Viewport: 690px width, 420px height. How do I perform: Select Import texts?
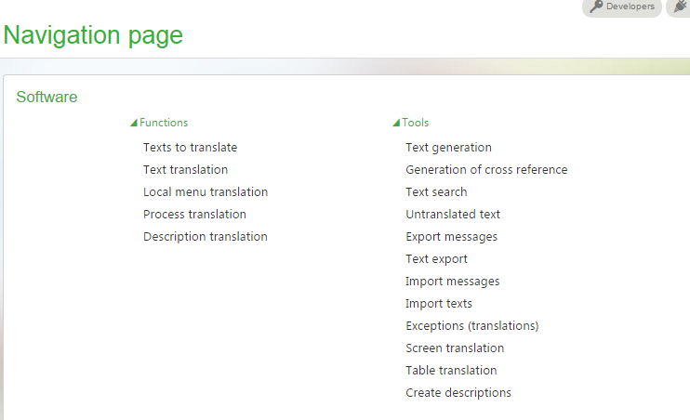[x=439, y=304]
